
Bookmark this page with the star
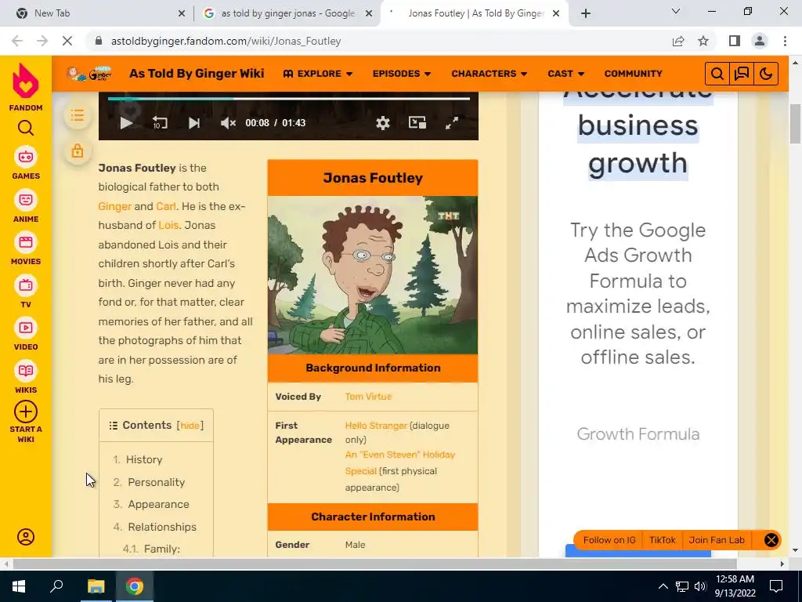pyautogui.click(x=703, y=41)
